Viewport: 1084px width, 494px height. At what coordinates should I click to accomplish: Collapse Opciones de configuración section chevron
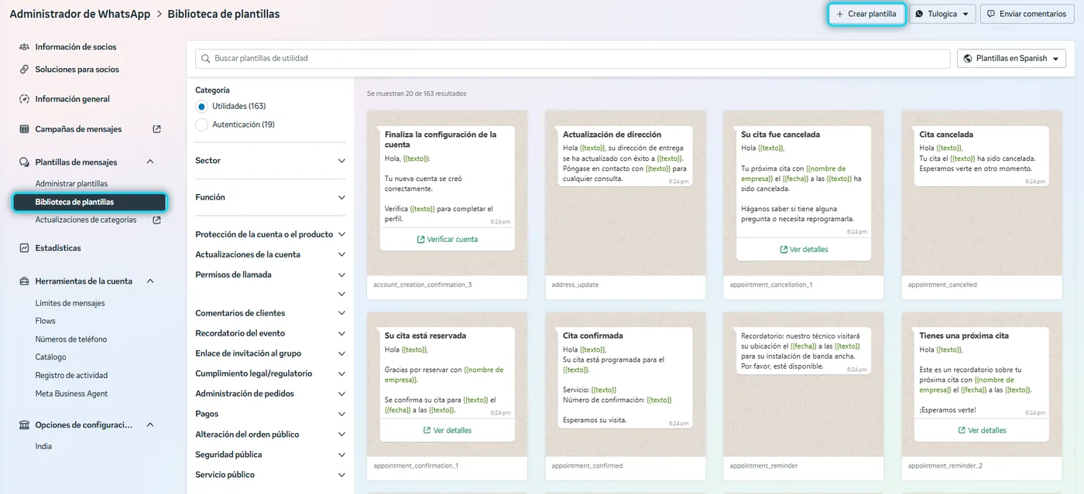pos(150,425)
